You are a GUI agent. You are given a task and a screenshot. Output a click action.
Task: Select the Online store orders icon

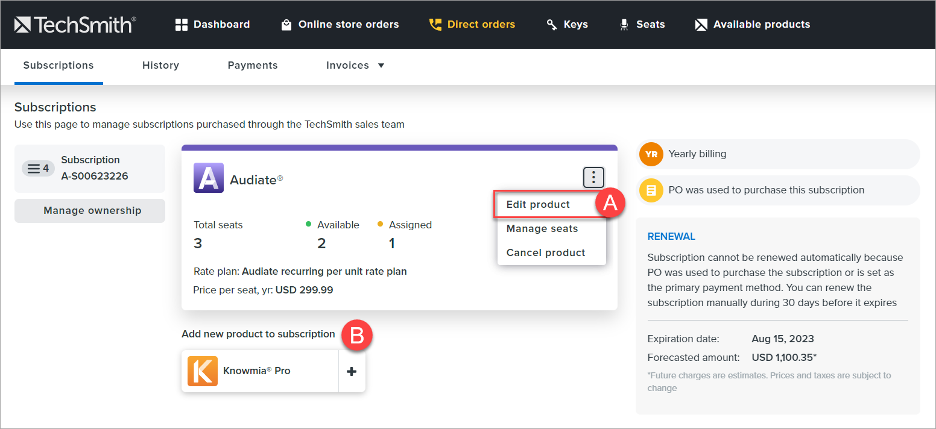[x=286, y=24]
